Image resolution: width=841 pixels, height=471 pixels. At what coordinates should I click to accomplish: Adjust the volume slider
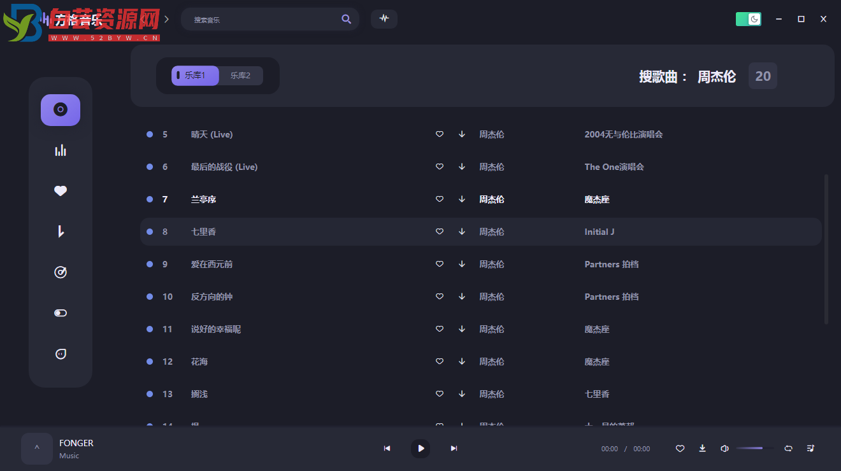pyautogui.click(x=755, y=448)
